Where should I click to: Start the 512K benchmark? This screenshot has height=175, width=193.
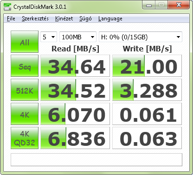tap(25, 90)
